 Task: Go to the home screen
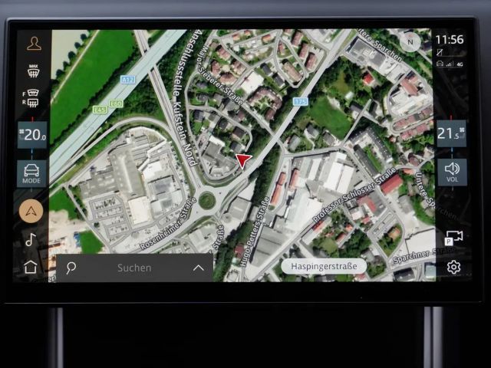[31, 267]
